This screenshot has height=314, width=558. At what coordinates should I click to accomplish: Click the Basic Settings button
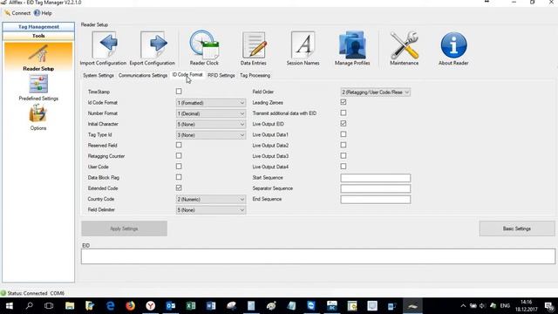click(517, 229)
